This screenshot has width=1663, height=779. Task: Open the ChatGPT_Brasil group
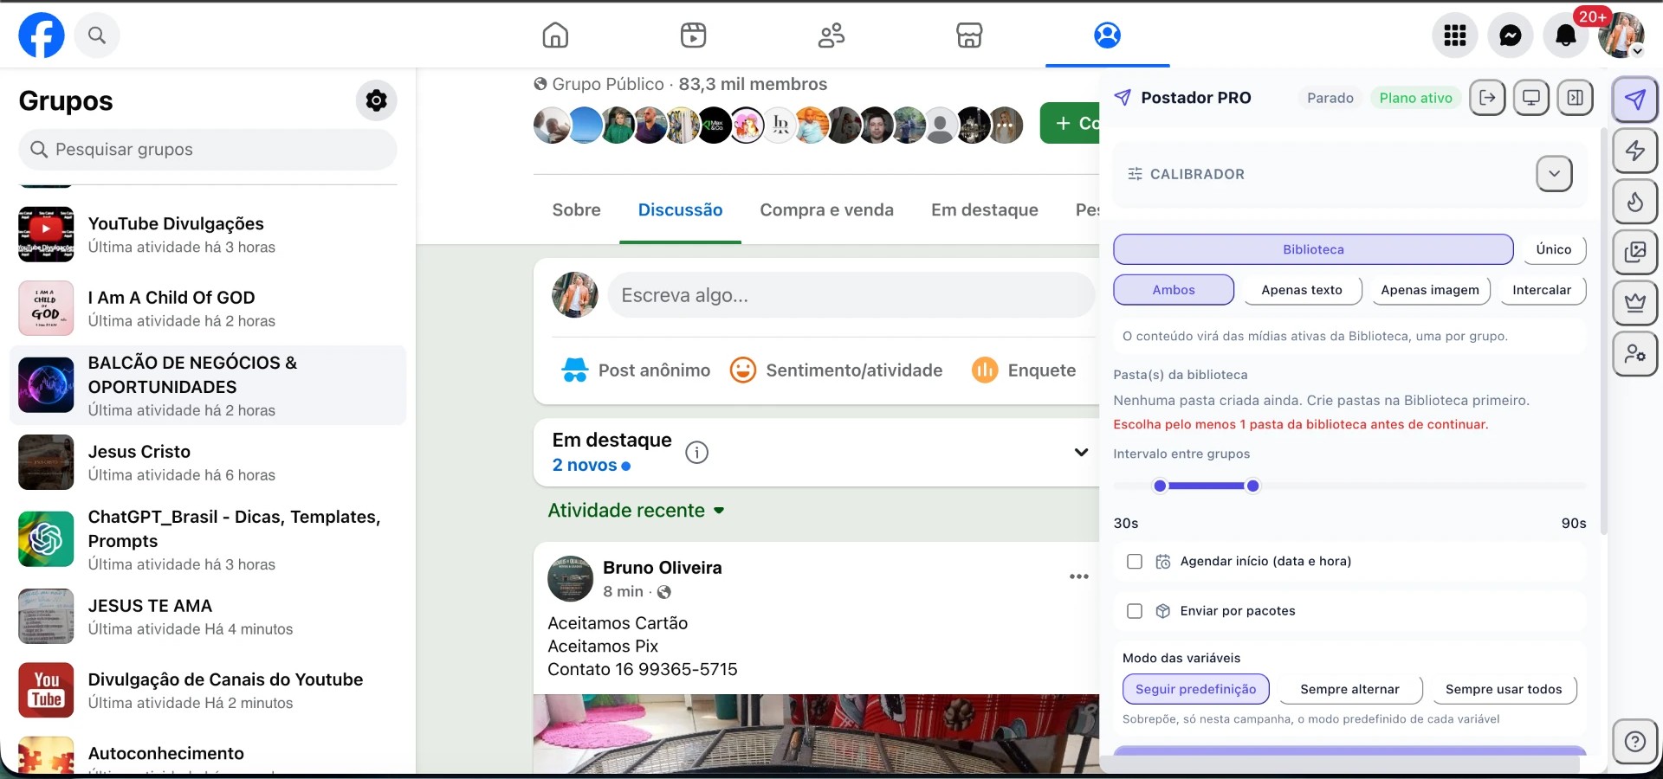click(208, 540)
